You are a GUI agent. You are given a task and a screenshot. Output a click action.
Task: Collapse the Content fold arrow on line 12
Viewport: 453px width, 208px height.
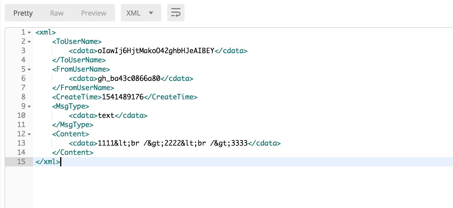pos(29,134)
